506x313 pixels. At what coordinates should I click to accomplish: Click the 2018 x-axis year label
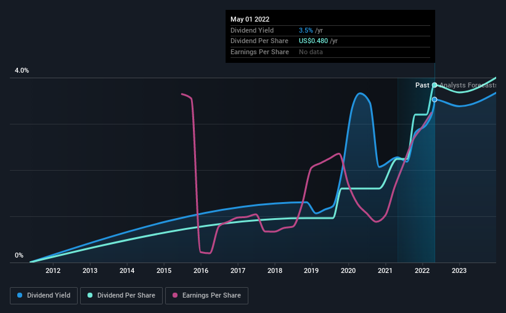(x=275, y=270)
